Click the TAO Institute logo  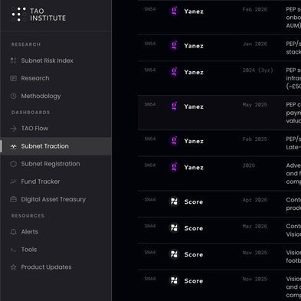pyautogui.click(x=38, y=15)
